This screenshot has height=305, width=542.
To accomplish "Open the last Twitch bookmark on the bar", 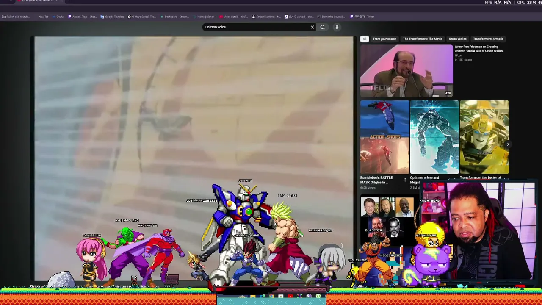I will coord(362,17).
